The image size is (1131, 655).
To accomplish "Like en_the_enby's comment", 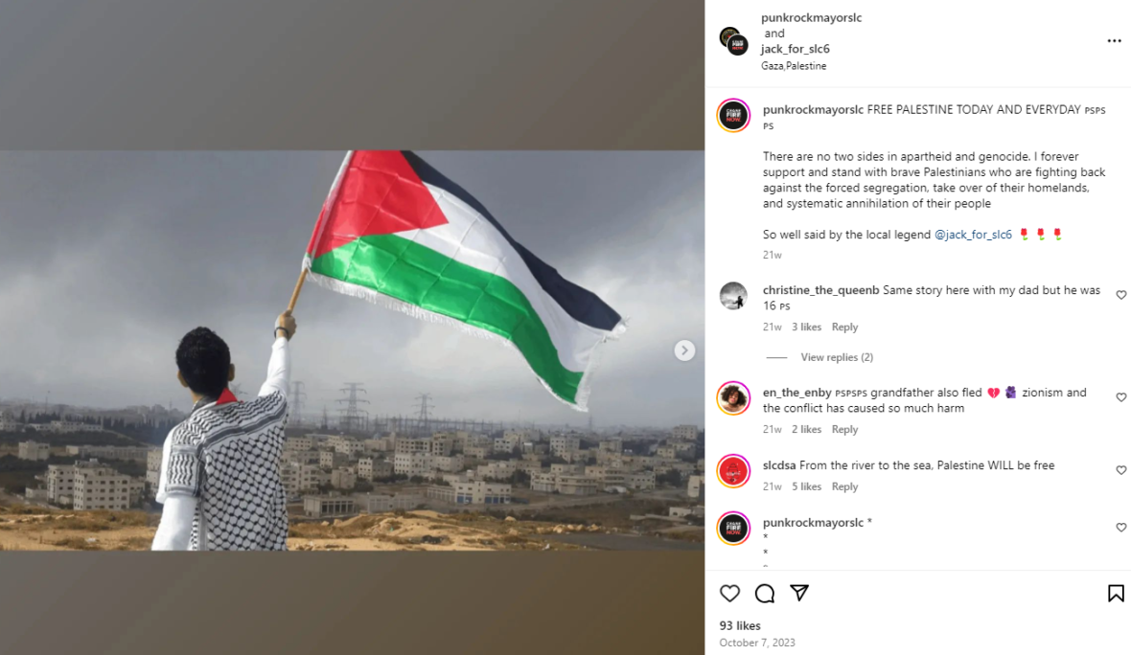I will click(1120, 397).
